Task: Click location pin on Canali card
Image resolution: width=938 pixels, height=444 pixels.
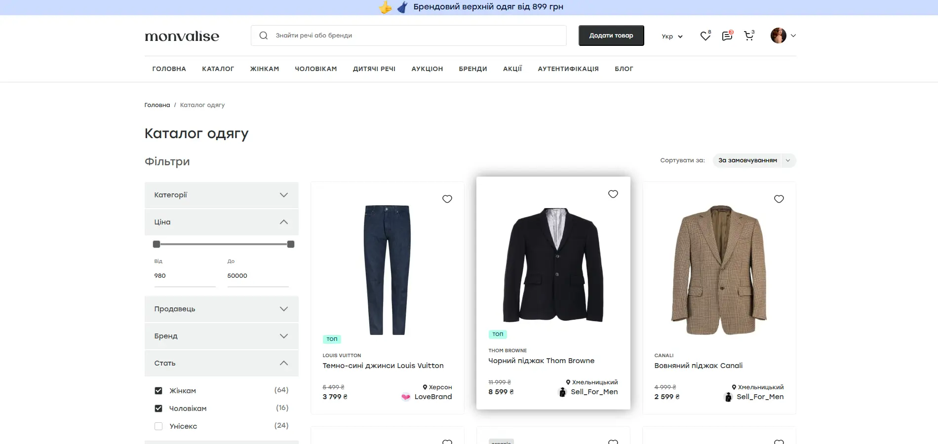Action: [734, 387]
